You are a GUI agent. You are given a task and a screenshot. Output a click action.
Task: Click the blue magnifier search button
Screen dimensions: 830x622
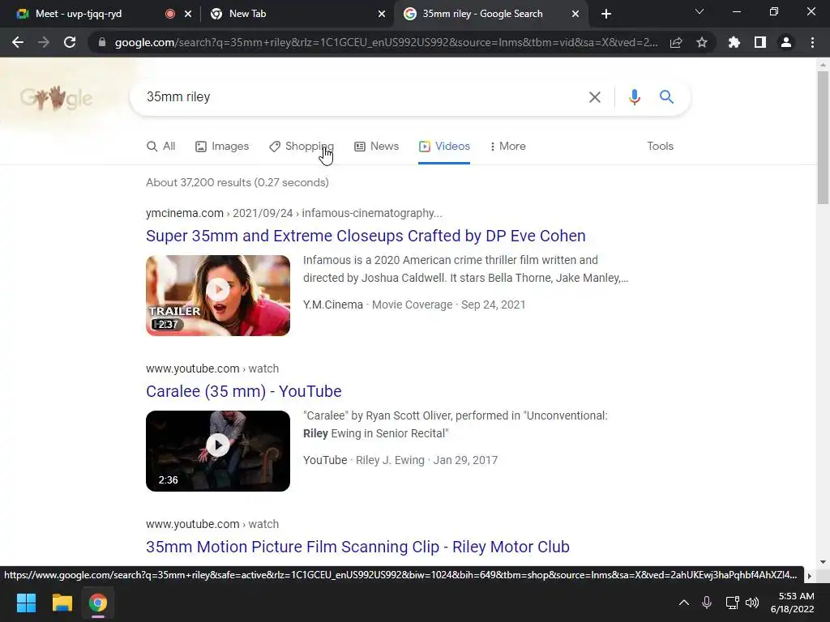pos(666,97)
